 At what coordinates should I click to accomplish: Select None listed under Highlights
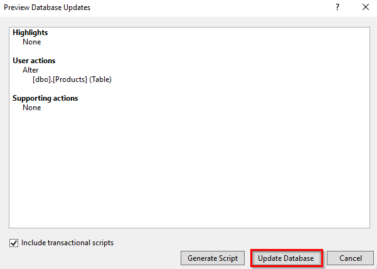[x=32, y=42]
